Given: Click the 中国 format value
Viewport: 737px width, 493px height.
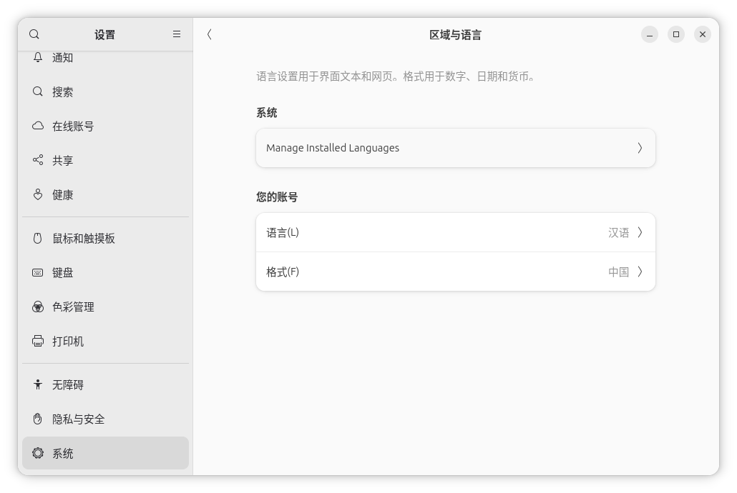Looking at the screenshot, I should coord(618,272).
